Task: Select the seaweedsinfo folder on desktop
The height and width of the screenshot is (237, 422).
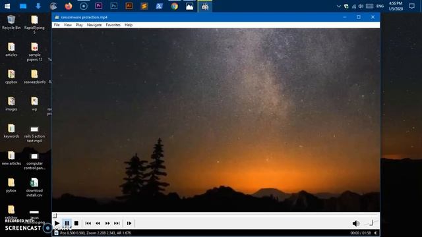Action: pos(34,77)
